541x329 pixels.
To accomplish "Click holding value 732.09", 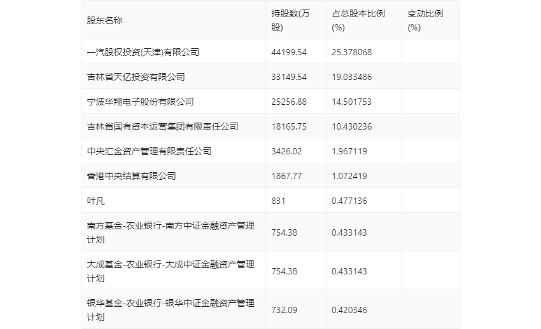I will [284, 310].
